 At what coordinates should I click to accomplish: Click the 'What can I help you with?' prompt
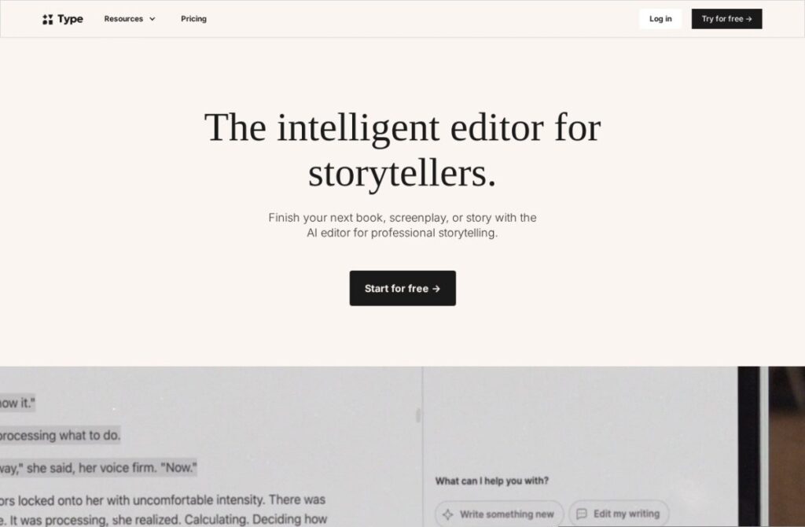[492, 481]
